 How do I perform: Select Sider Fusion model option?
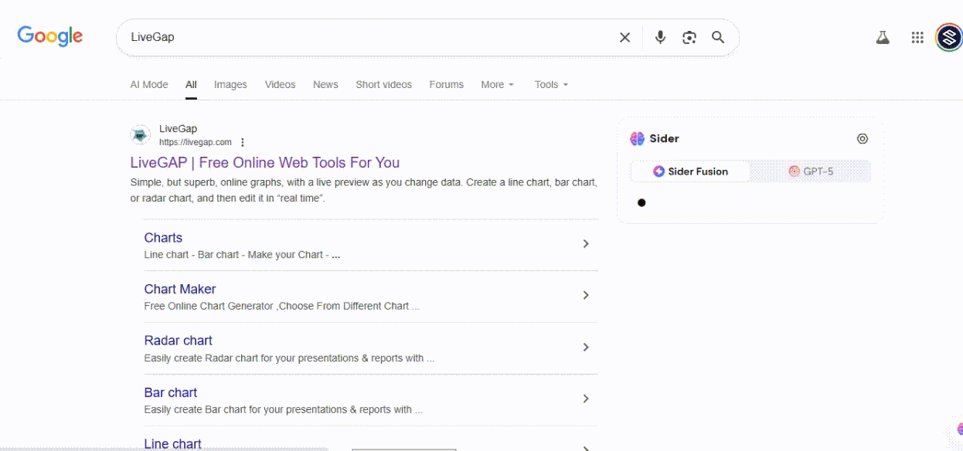[x=690, y=171]
